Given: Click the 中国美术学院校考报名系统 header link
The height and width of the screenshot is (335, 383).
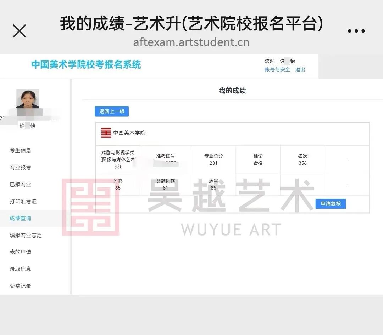Looking at the screenshot, I should [x=86, y=65].
